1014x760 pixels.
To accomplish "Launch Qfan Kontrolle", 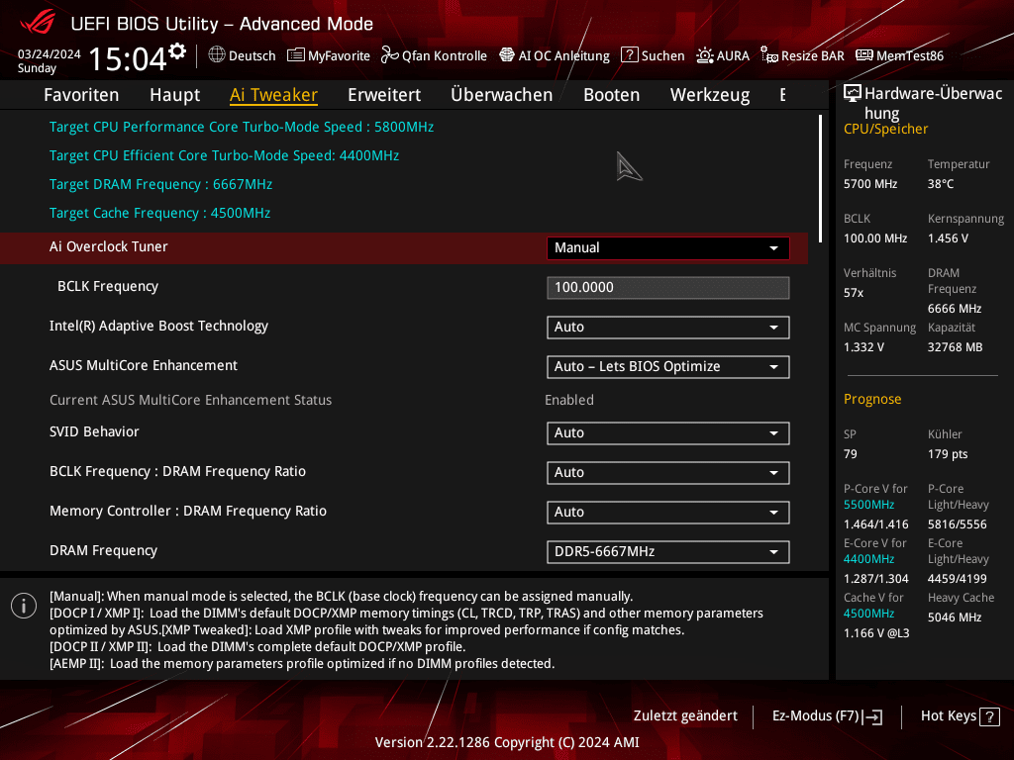I will [434, 55].
